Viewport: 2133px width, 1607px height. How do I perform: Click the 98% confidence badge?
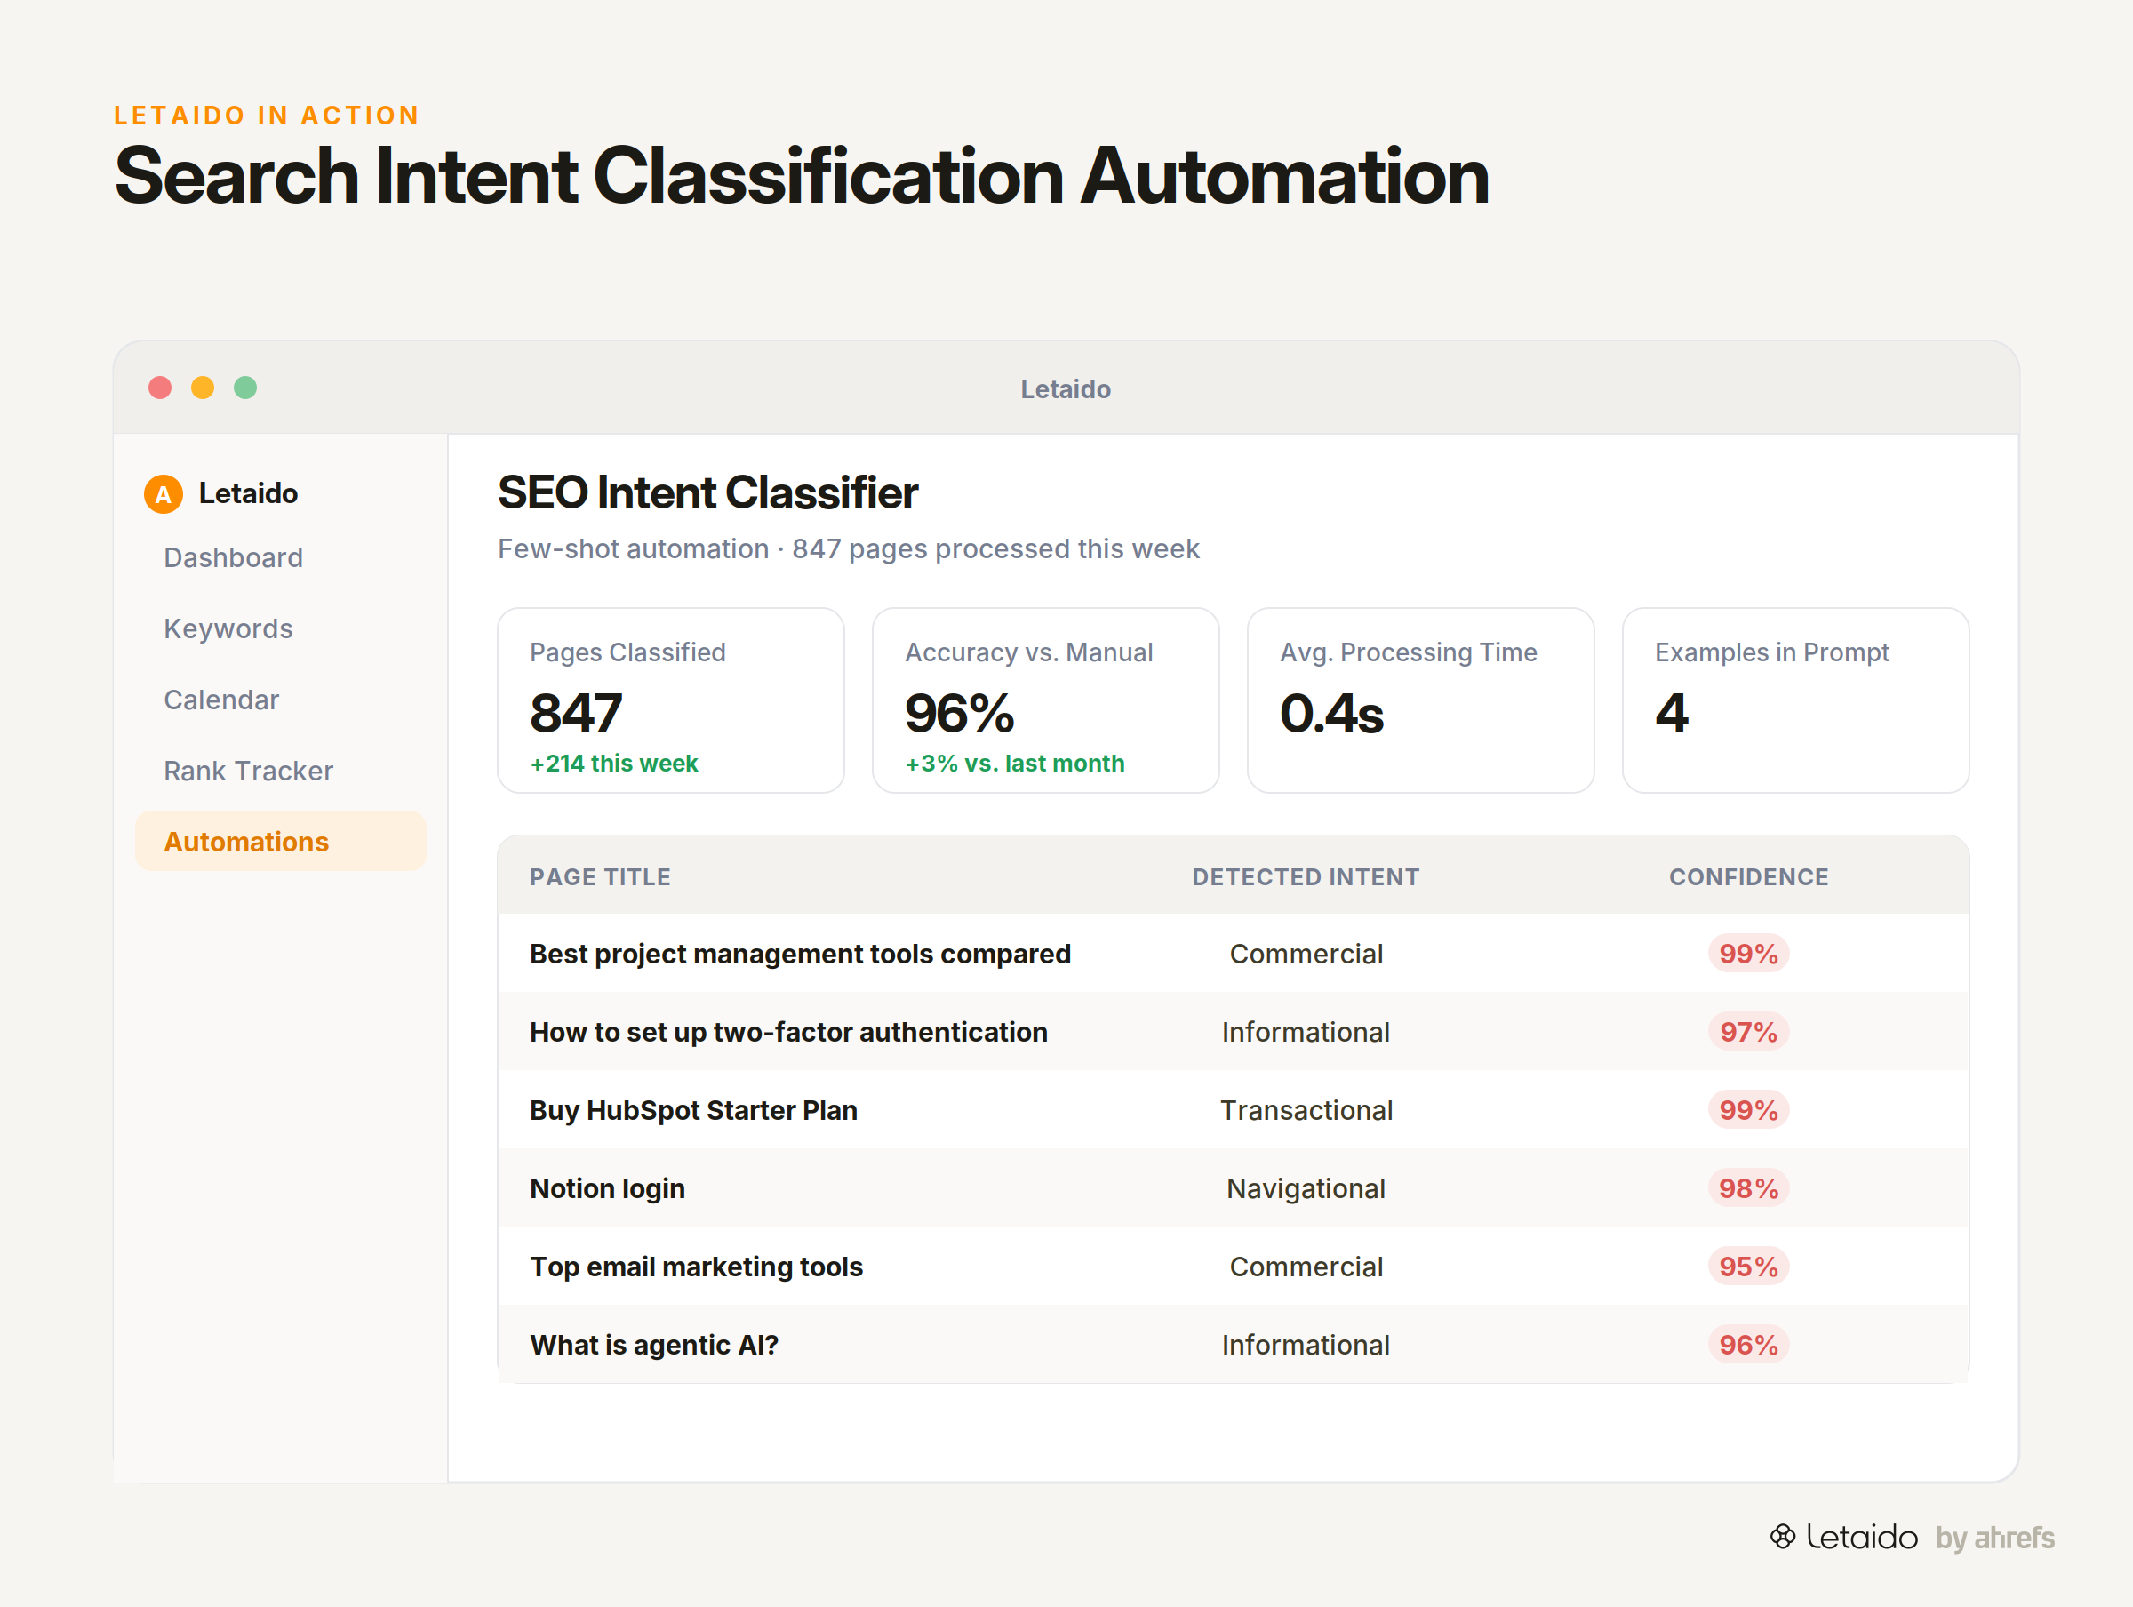1749,1188
